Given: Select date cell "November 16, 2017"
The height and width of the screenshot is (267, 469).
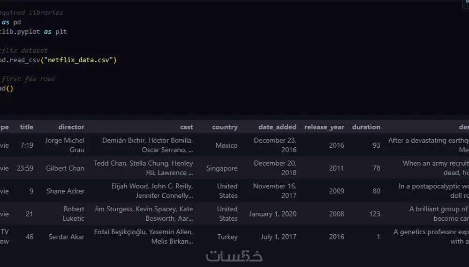Looking at the screenshot, I should [x=274, y=191].
